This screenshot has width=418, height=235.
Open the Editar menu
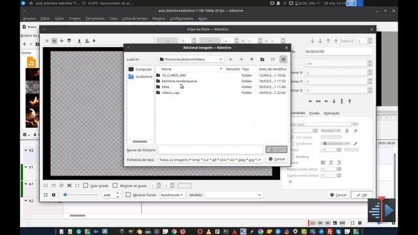(x=45, y=19)
